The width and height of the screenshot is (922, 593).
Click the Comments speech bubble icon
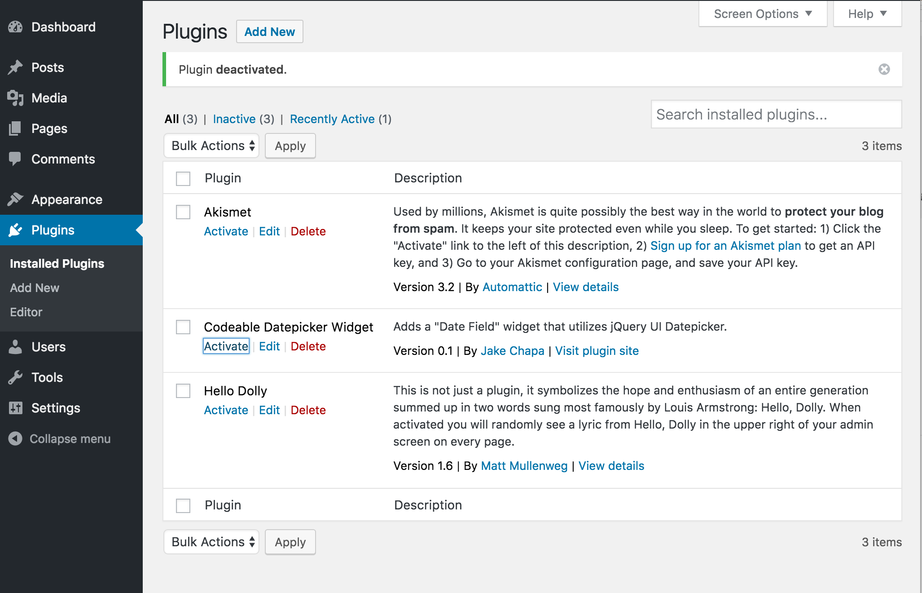15,159
